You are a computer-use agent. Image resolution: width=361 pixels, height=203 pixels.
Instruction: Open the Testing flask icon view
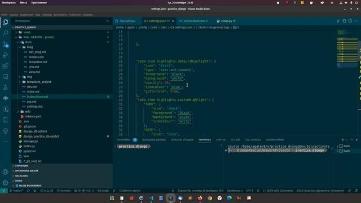[5, 87]
